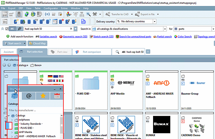Toggle the magnifier search mode button

19,29
